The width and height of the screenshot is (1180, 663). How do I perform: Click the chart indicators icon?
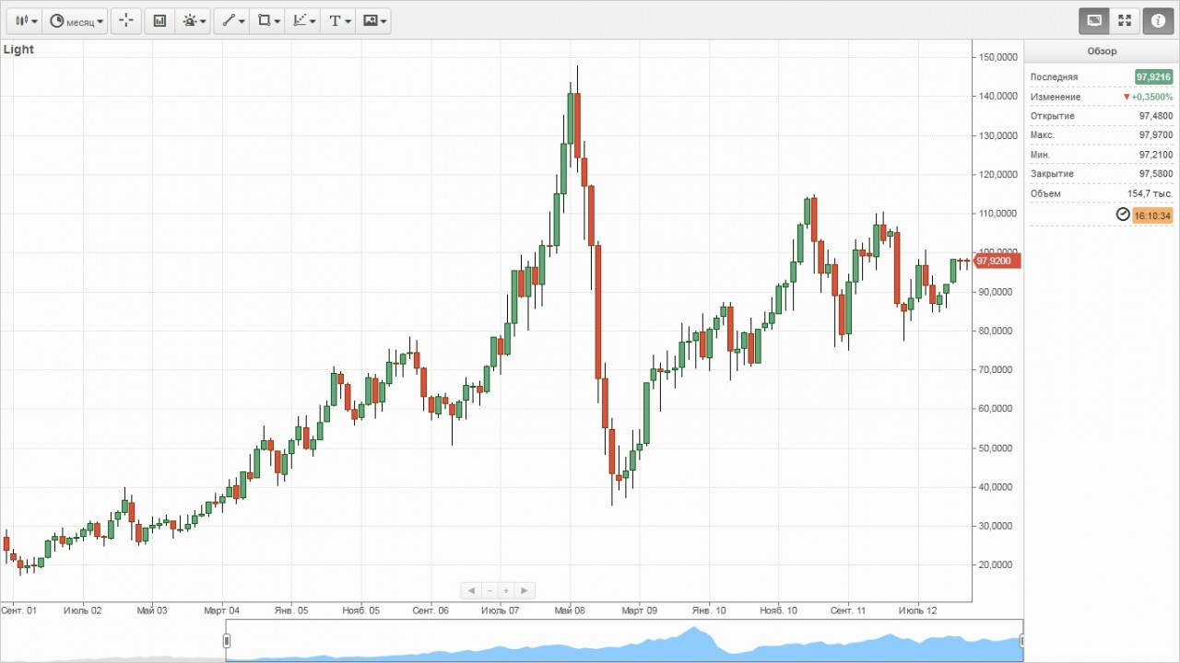click(x=159, y=20)
